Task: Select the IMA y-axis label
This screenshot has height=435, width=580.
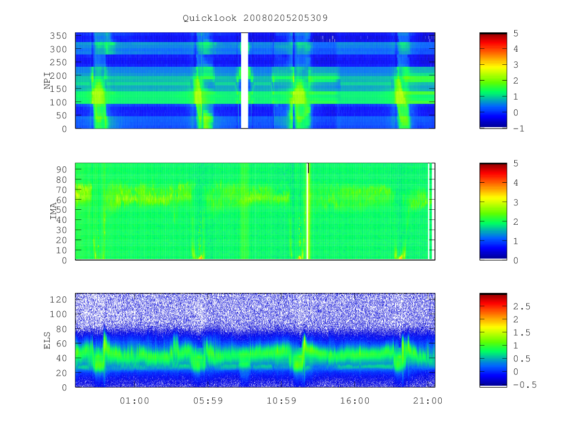Action: (53, 211)
